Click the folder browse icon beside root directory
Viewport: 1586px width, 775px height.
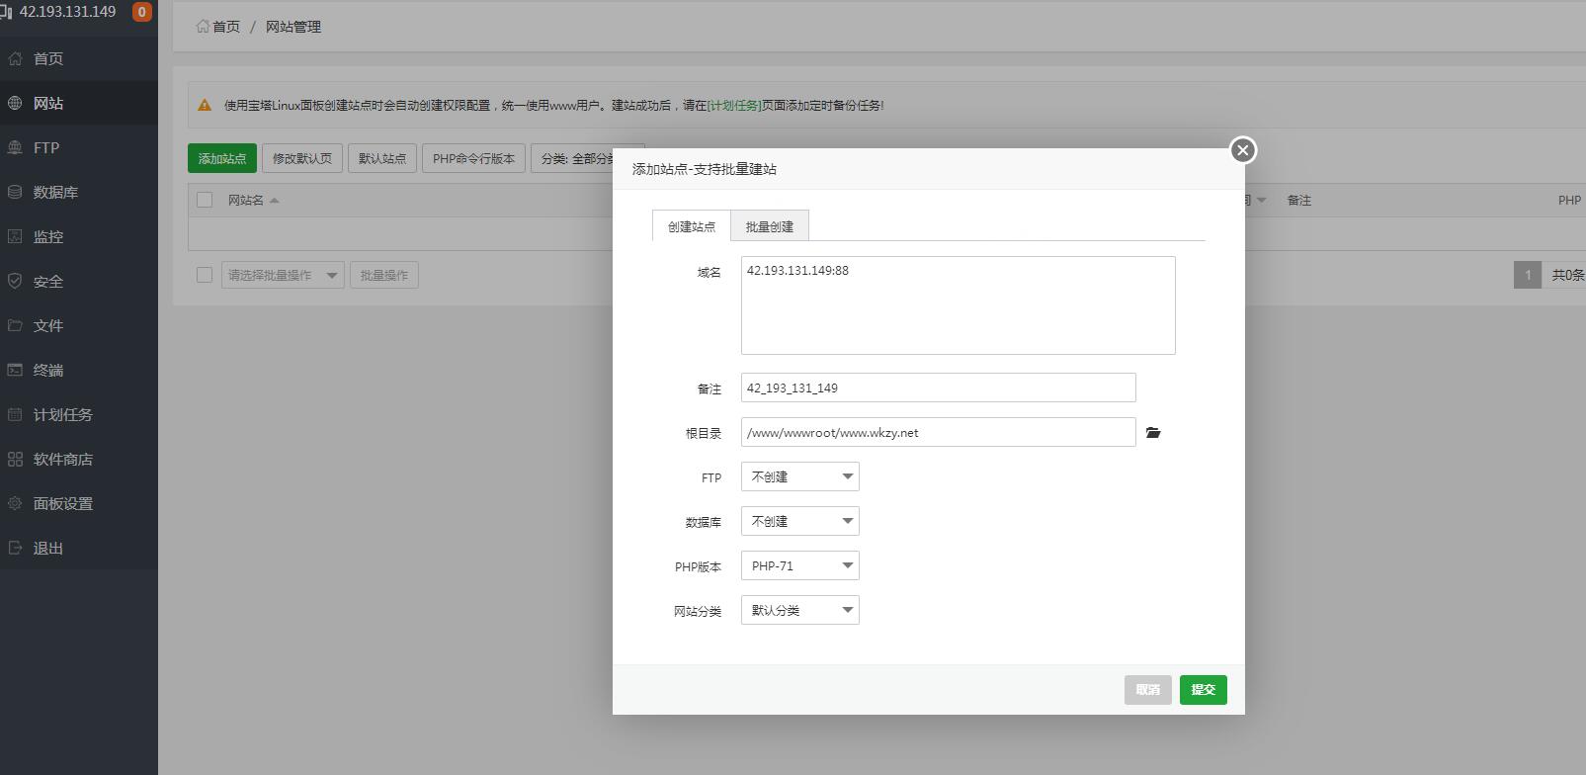(x=1153, y=433)
